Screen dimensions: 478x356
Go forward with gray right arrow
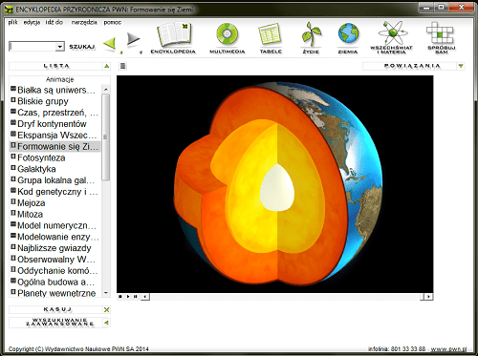click(x=133, y=39)
